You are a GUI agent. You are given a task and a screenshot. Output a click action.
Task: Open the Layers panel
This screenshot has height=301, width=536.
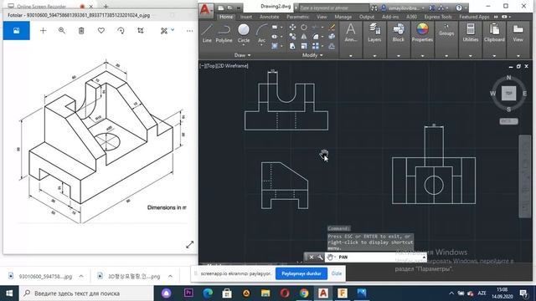click(374, 33)
